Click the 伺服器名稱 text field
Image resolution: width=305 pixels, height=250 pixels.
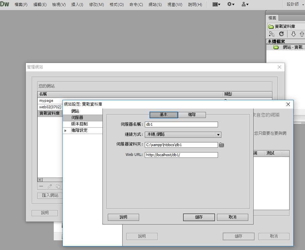click(181, 124)
